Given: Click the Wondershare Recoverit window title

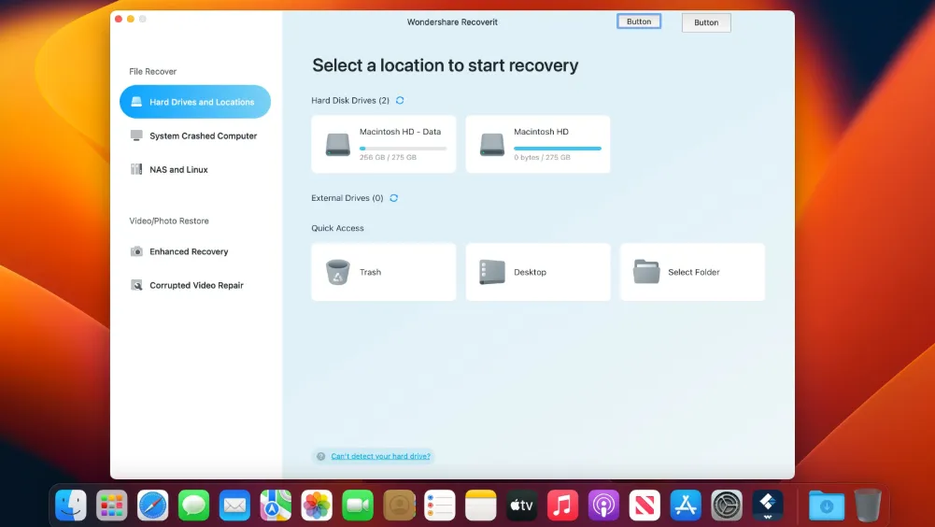Looking at the screenshot, I should (452, 22).
